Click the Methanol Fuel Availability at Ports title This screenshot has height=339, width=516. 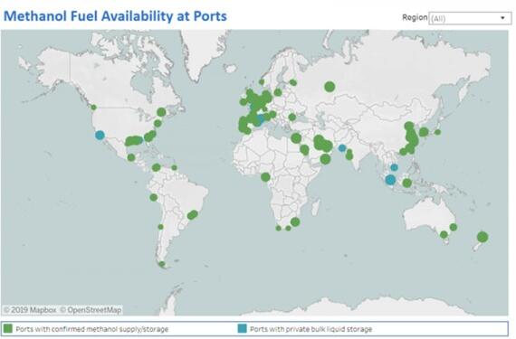pyautogui.click(x=115, y=16)
